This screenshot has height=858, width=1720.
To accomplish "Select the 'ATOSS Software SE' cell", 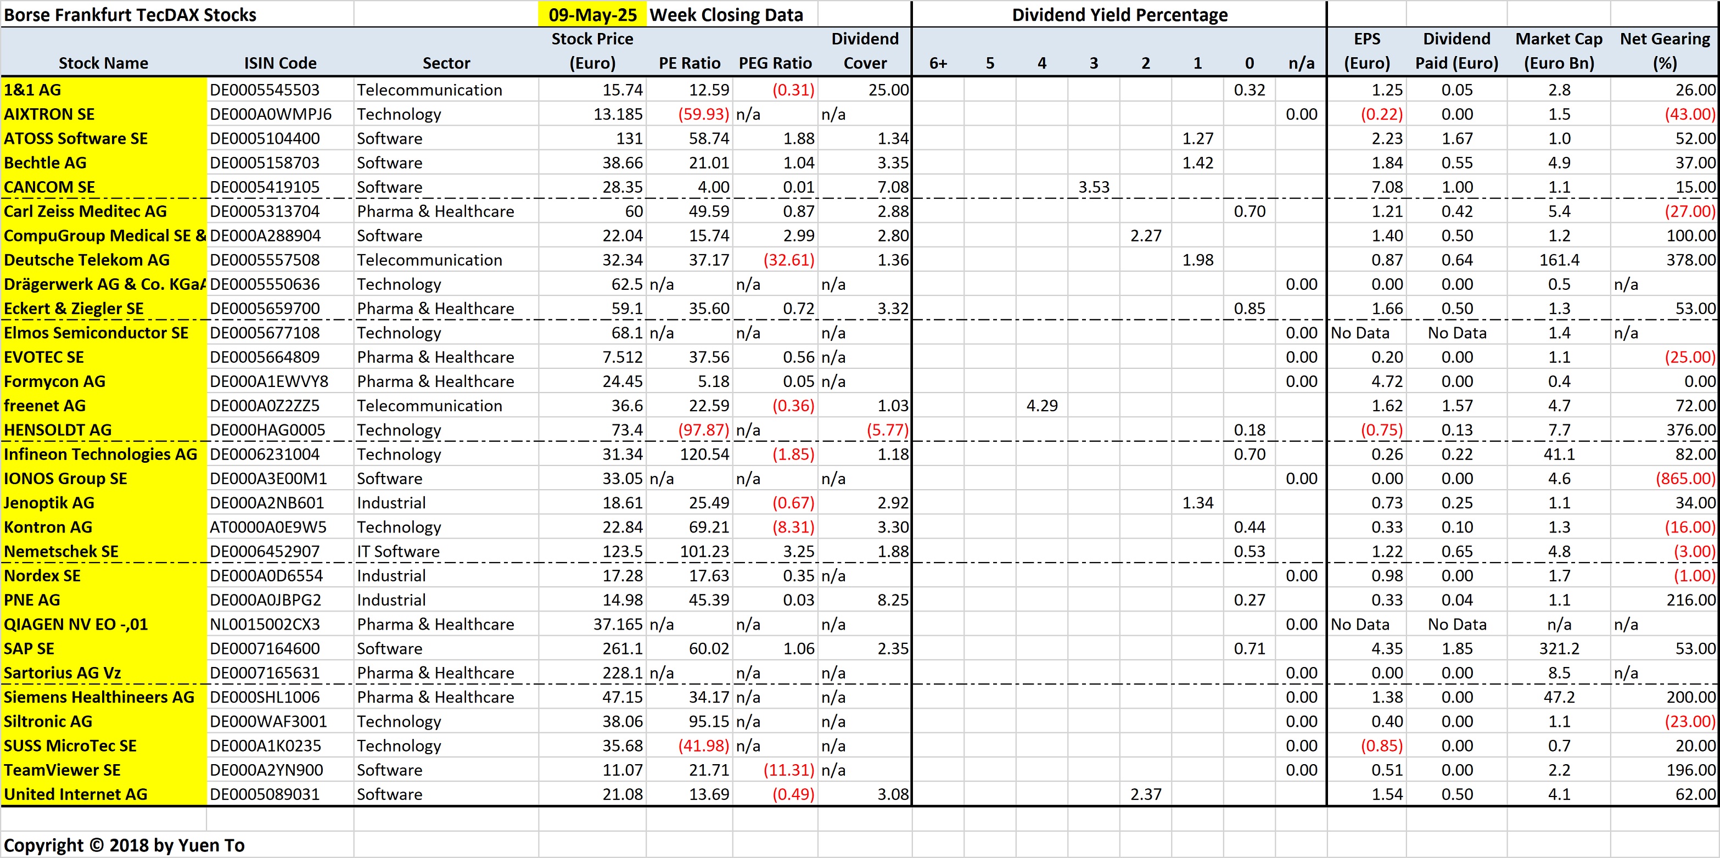I will (x=104, y=138).
